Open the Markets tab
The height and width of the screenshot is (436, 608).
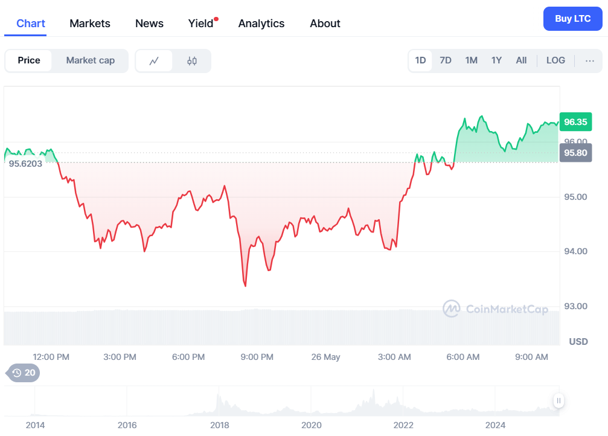(x=90, y=24)
